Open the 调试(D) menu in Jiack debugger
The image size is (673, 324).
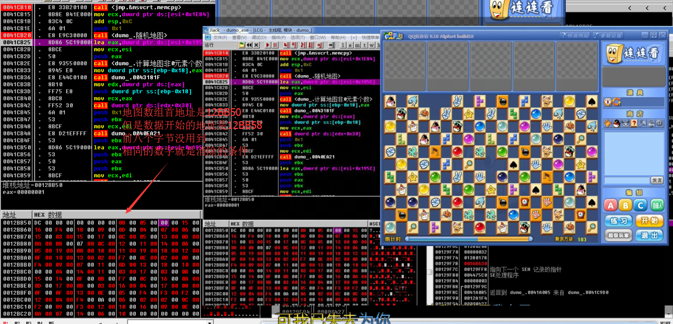(x=259, y=37)
